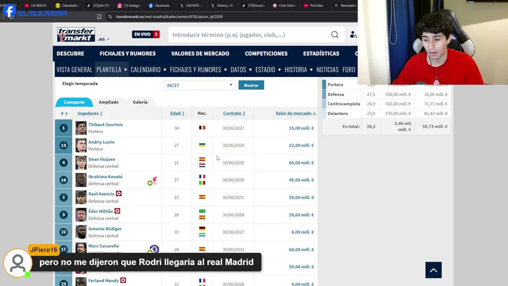508x286 pixels.
Task: Open Dean Huijsen player profile link
Action: (102, 159)
